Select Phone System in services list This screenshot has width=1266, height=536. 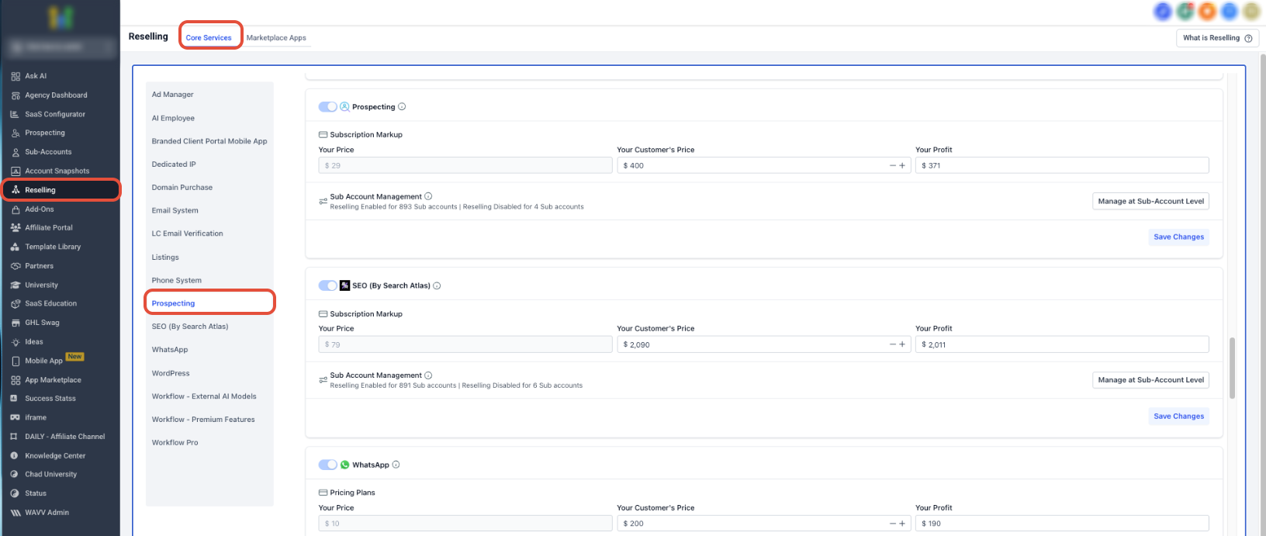177,281
